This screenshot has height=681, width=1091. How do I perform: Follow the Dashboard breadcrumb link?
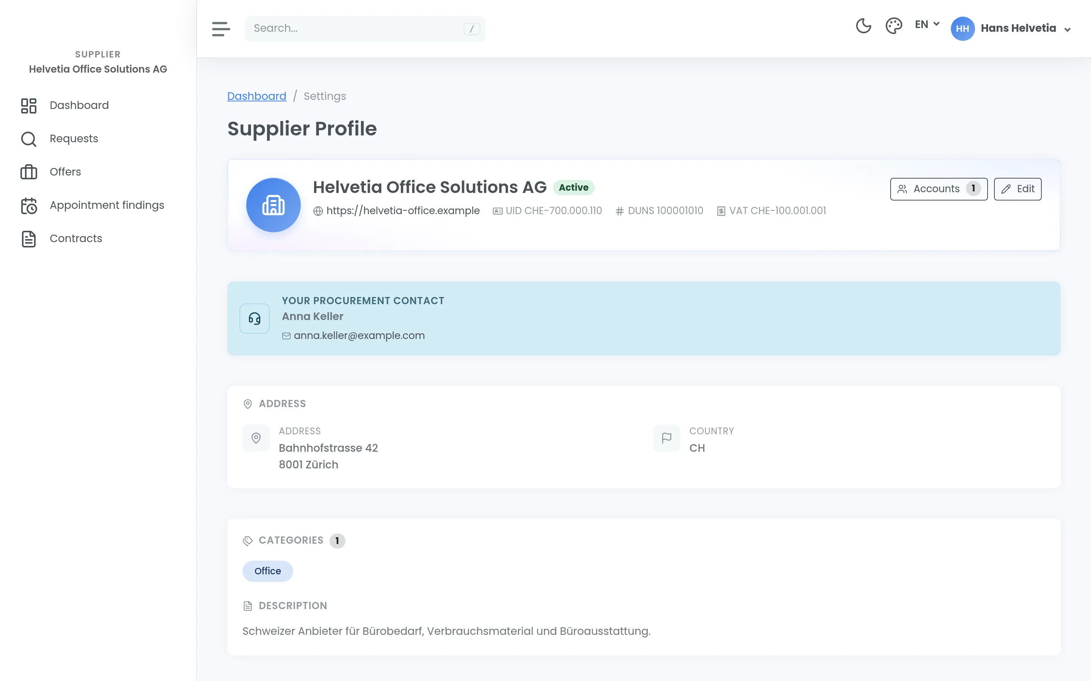256,96
